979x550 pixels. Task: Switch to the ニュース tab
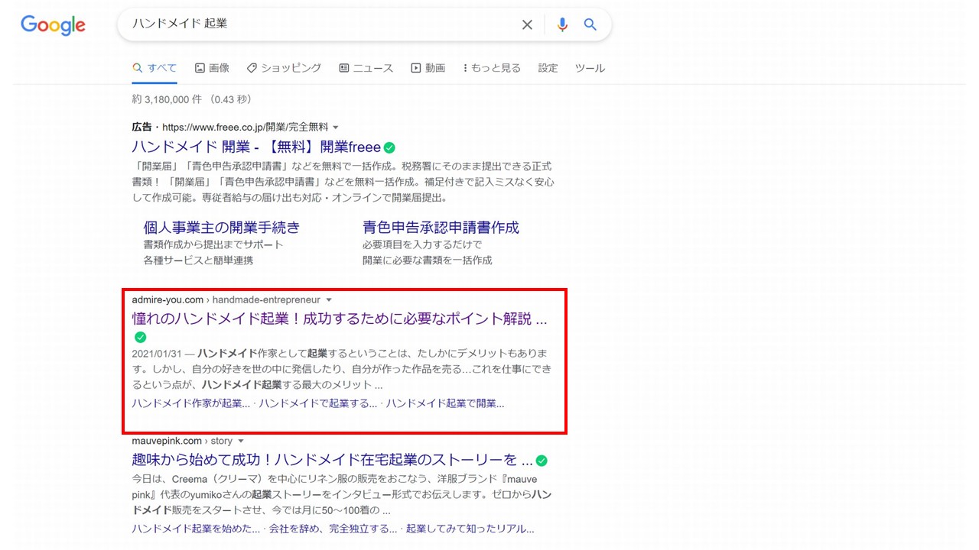(366, 68)
